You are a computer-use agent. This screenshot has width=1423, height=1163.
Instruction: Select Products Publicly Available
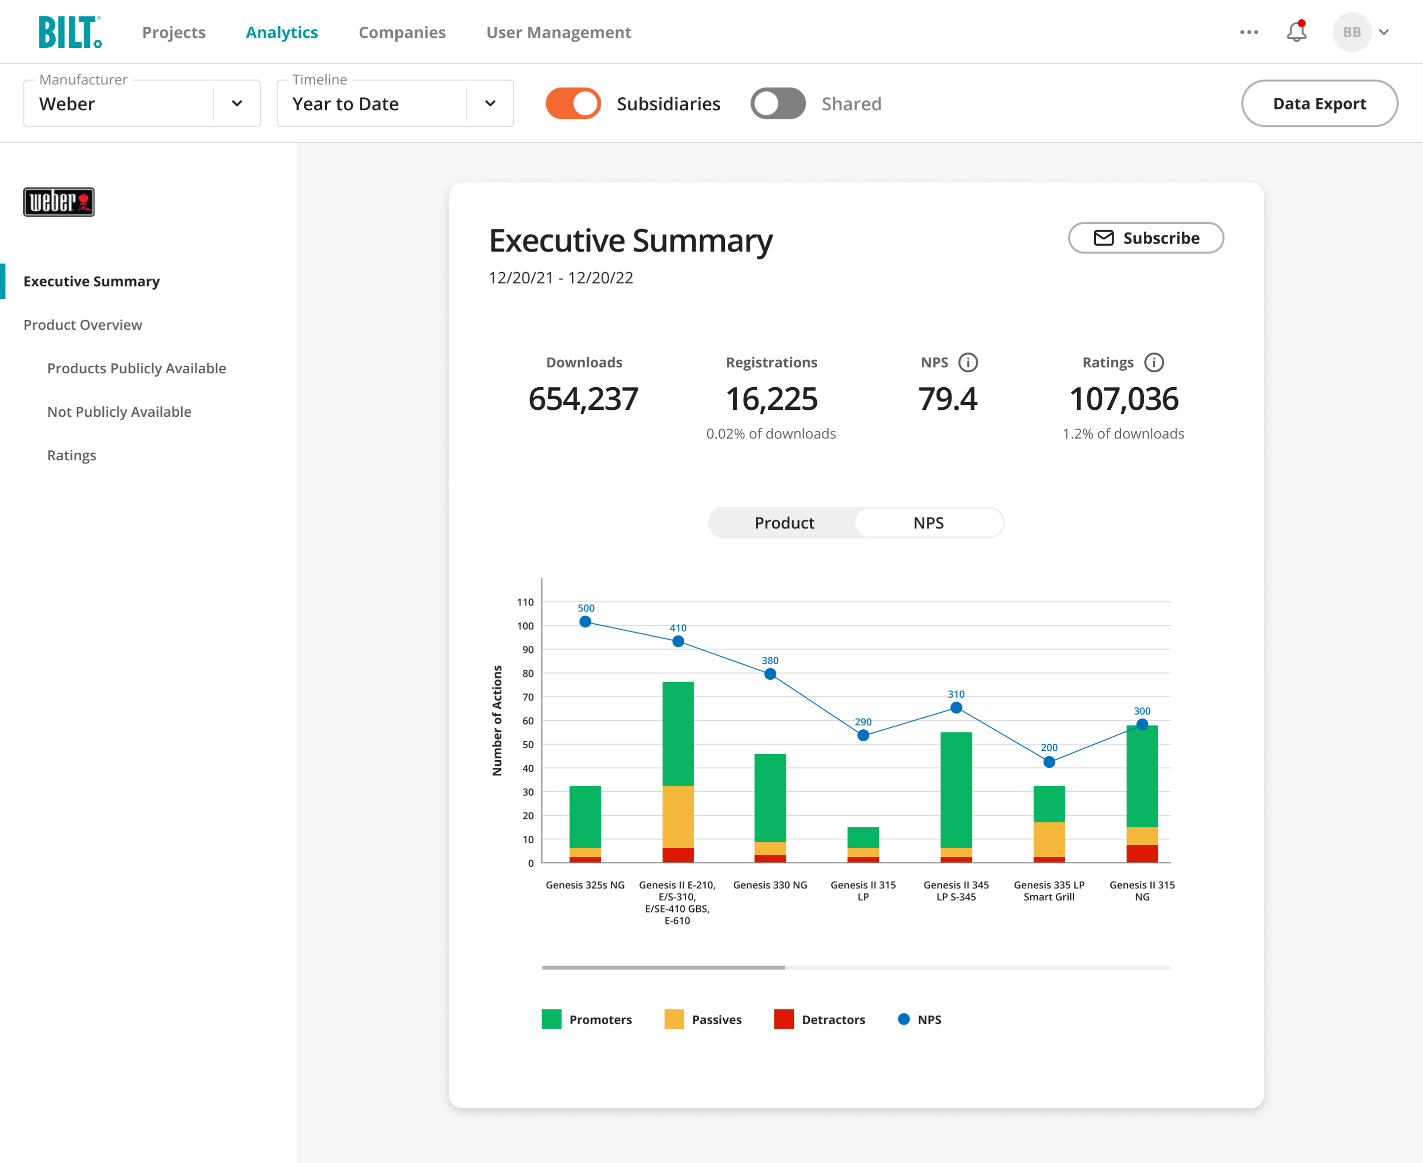coord(137,368)
